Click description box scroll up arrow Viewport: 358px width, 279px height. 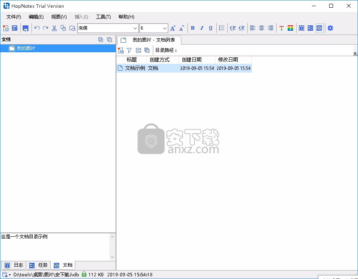(x=112, y=237)
